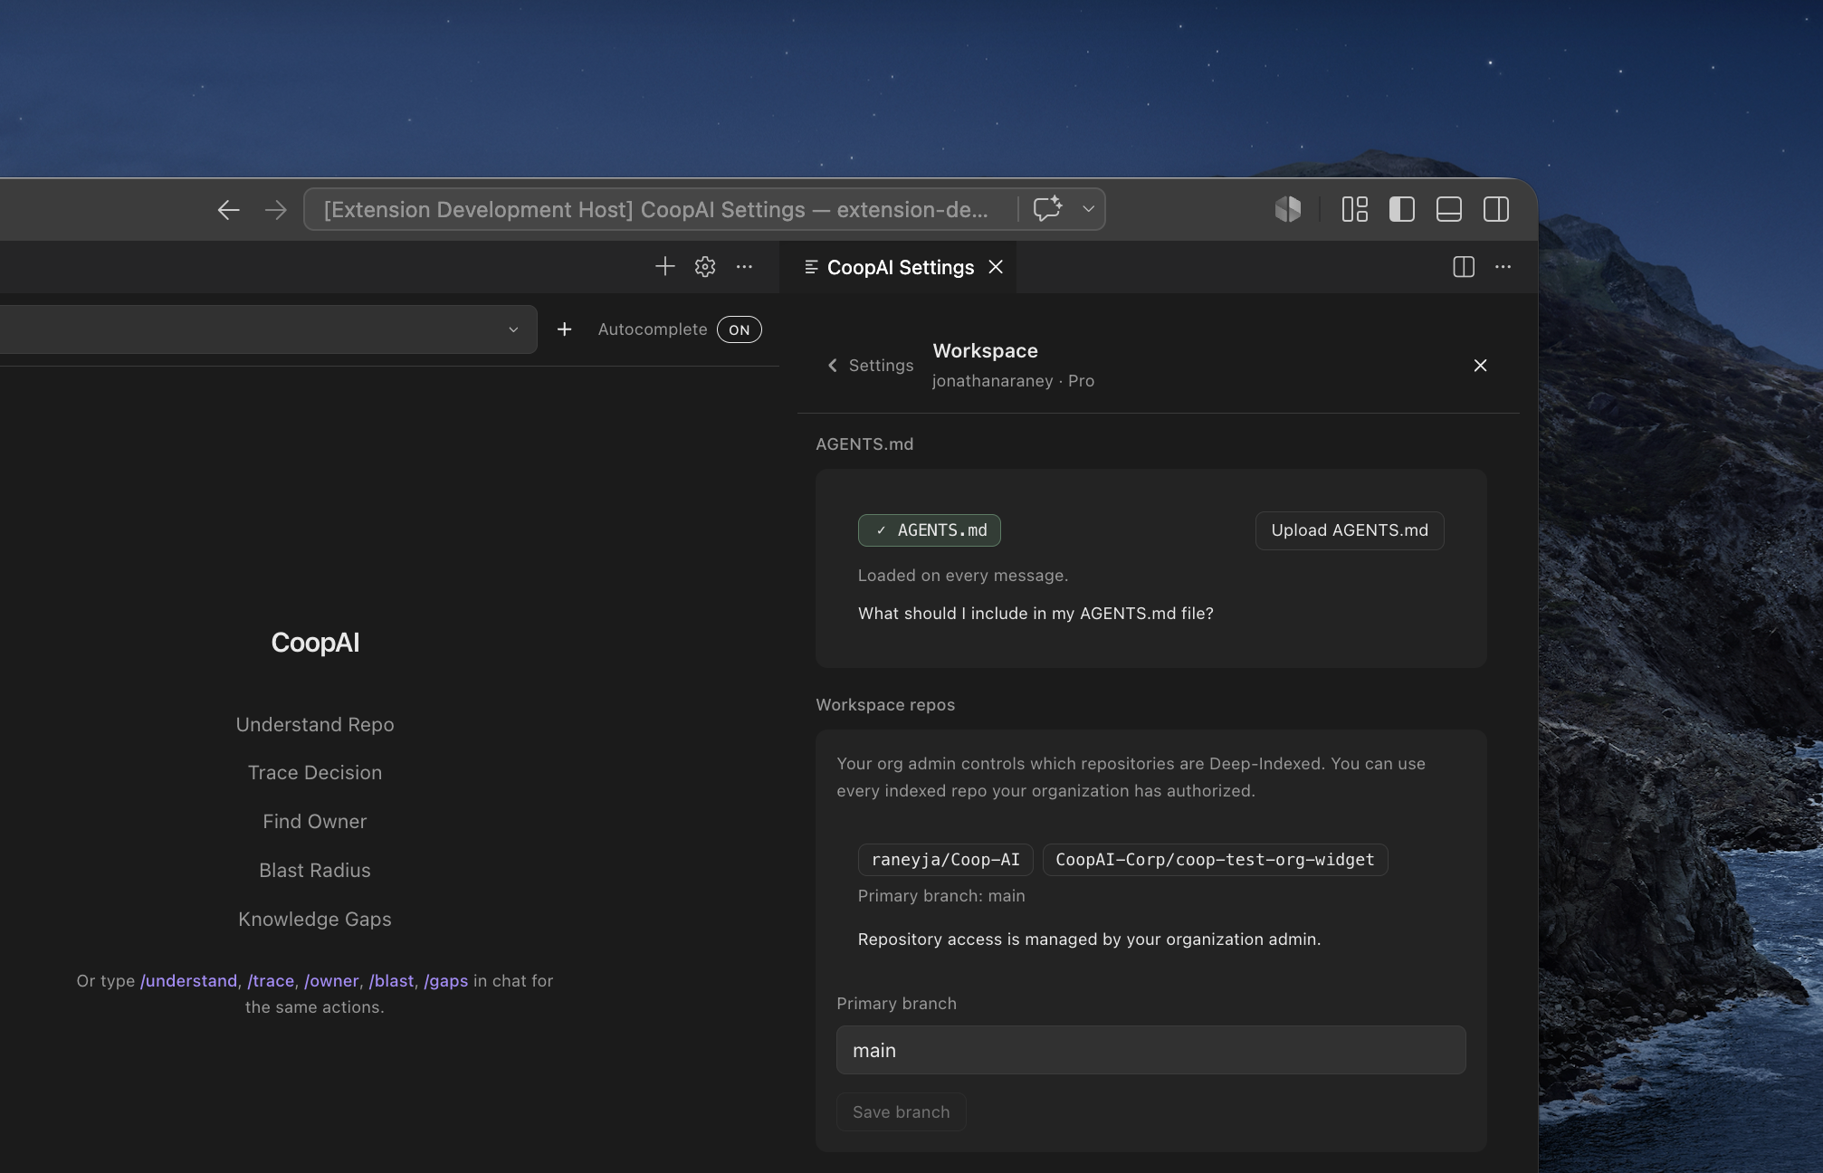Focus the Primary branch input field
Image resolution: width=1823 pixels, height=1173 pixels.
[x=1150, y=1050]
